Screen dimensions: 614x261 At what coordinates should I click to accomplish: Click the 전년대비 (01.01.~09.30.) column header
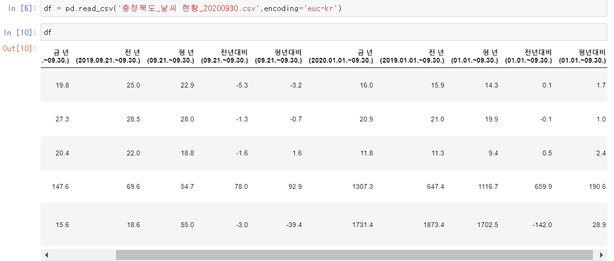pos(528,56)
